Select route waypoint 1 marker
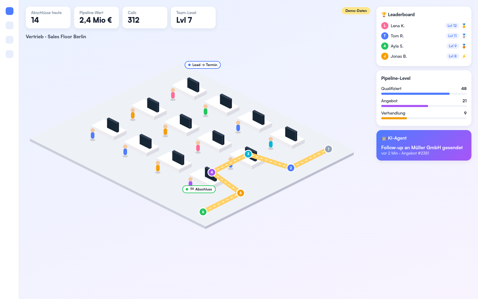This screenshot has width=478, height=299. point(328,149)
